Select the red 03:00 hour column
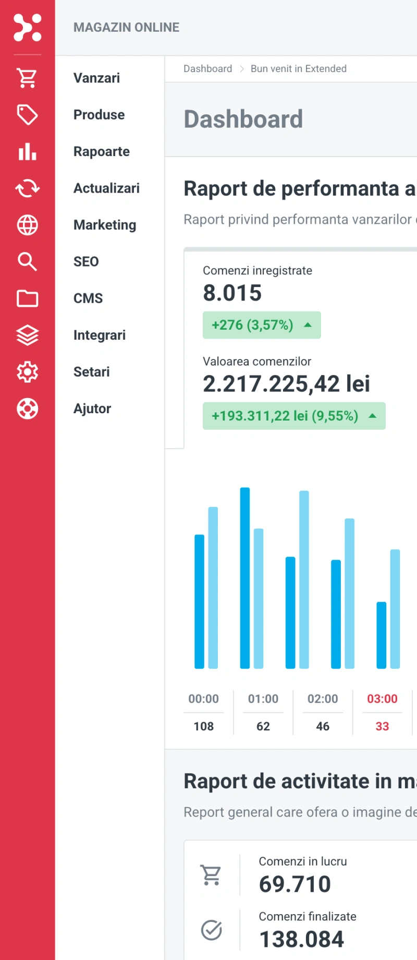417x960 pixels. [382, 712]
